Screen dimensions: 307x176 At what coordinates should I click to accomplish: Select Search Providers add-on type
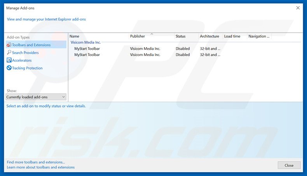[x=25, y=53]
